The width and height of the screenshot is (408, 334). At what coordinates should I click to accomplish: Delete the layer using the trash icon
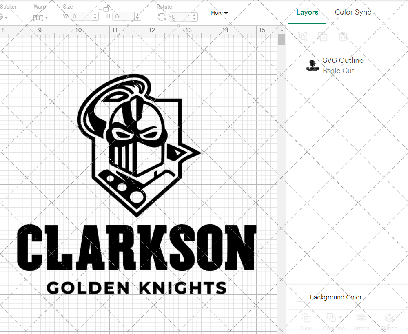344,37
